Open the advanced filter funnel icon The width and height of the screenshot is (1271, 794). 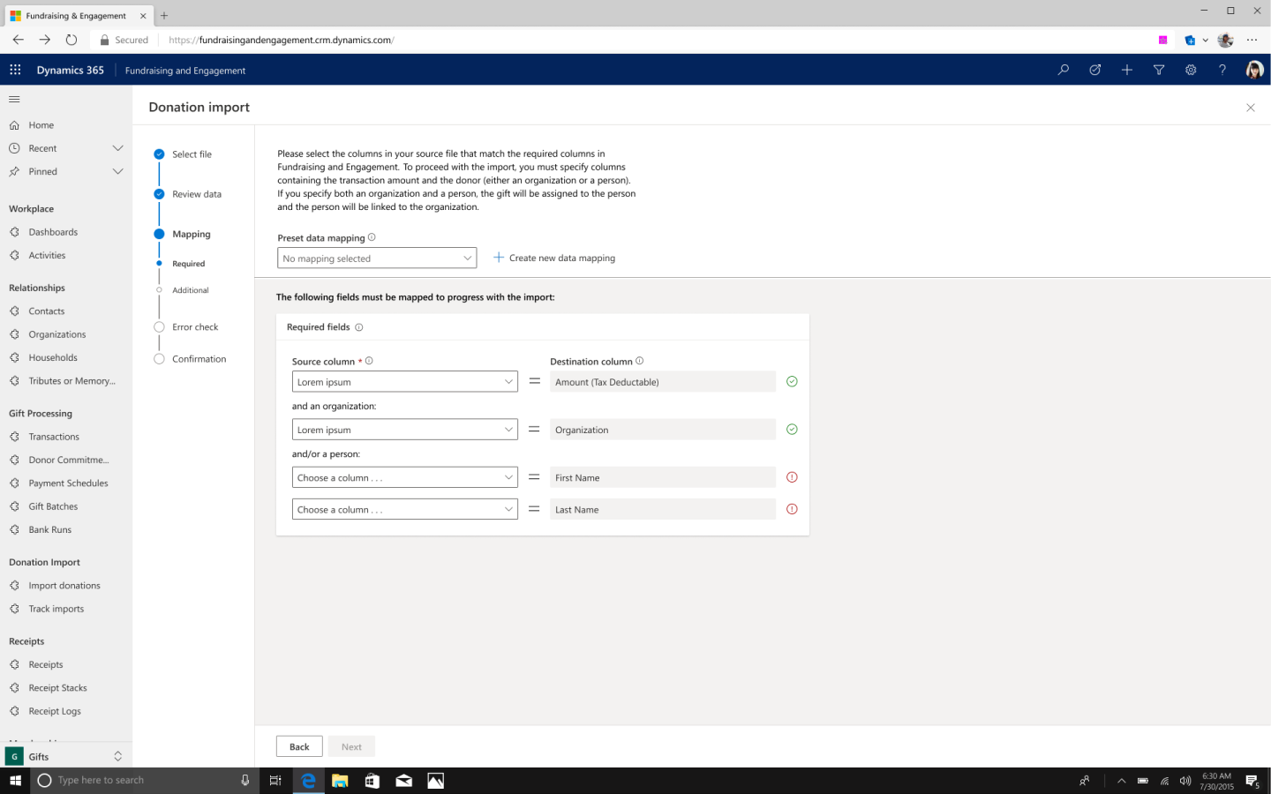pyautogui.click(x=1159, y=70)
